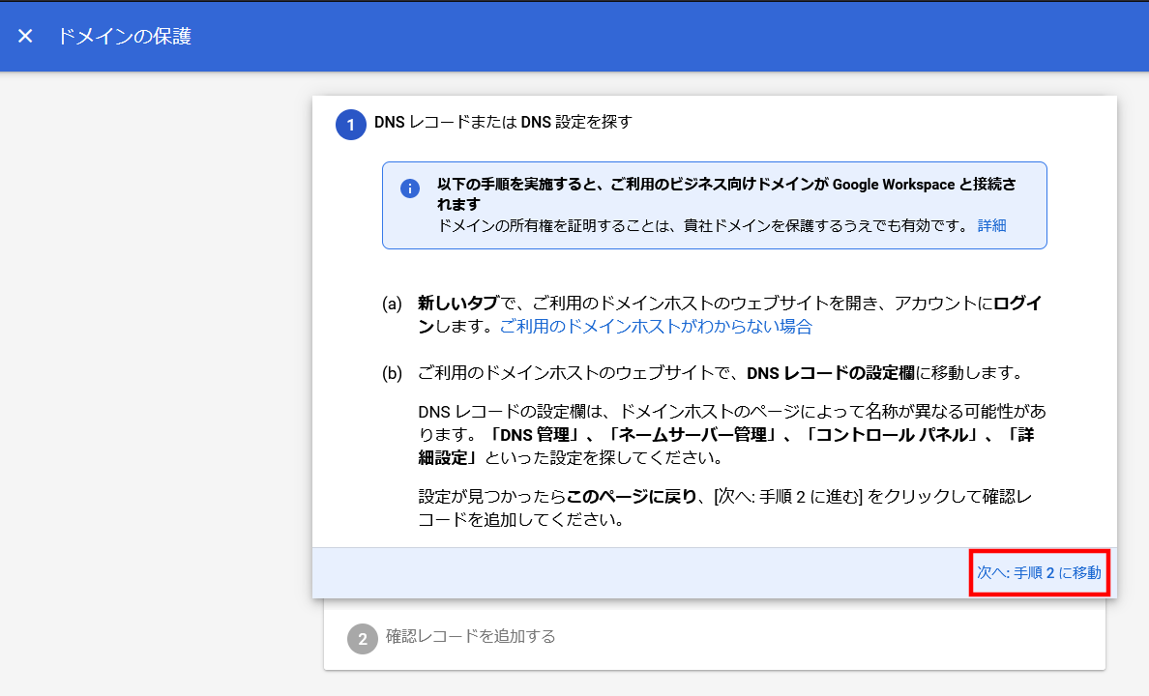The image size is (1149, 696).
Task: Click the ドメインの保護 page title
Action: tap(124, 37)
